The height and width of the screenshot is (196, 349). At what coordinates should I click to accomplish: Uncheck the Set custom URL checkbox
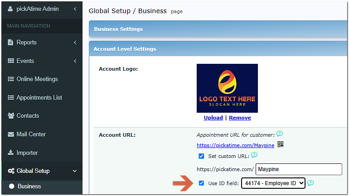pos(201,156)
